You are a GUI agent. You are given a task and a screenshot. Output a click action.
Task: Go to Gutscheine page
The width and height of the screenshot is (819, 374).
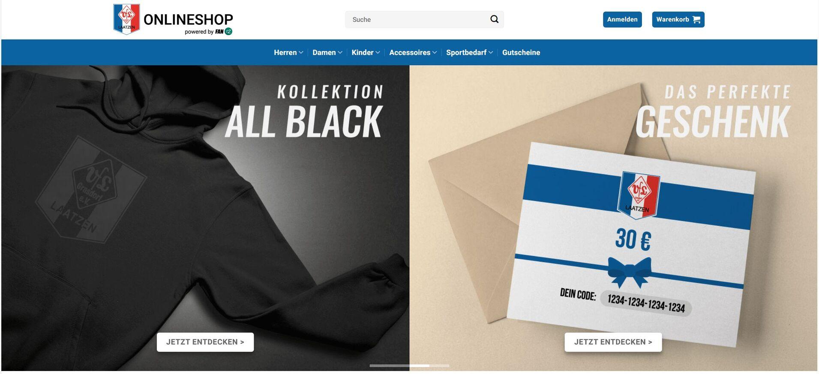pos(521,52)
